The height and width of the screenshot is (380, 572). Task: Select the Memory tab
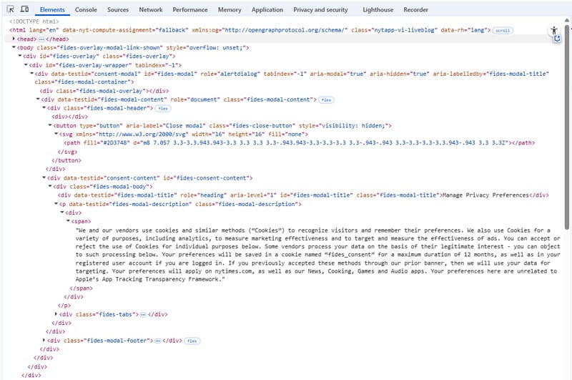[230, 10]
